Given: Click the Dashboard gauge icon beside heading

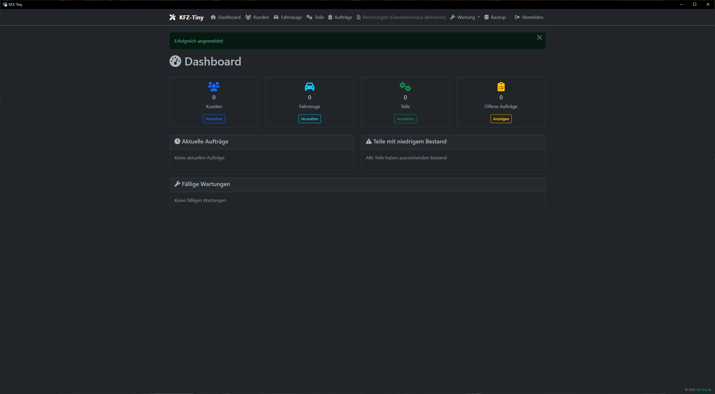Looking at the screenshot, I should click(175, 61).
